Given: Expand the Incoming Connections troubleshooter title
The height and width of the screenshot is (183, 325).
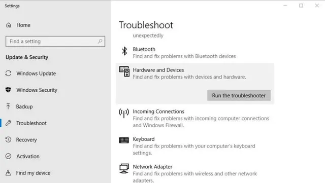Looking at the screenshot, I should 158,112.
